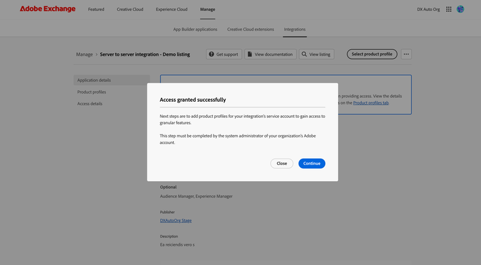The image size is (481, 265).
Task: Click the 'Publisher' label
Action: pos(167,212)
